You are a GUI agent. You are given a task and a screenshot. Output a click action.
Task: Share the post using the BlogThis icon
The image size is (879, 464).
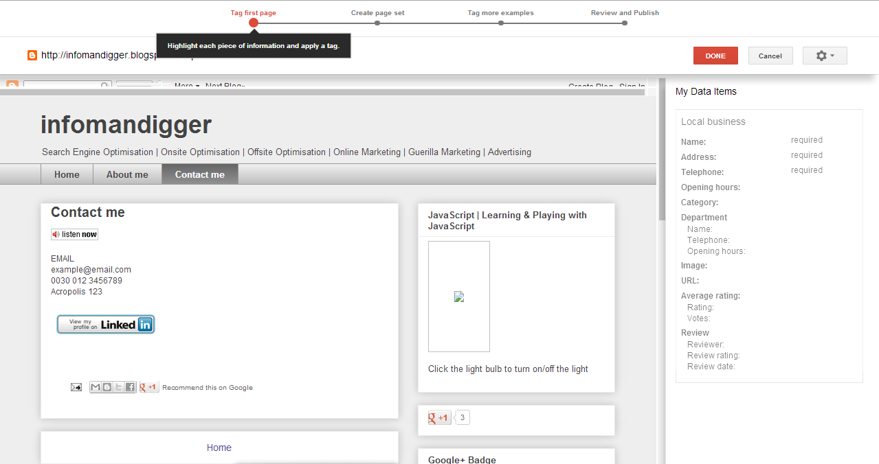pos(107,386)
